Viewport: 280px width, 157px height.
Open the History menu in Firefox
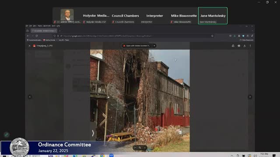click(x=40, y=26)
